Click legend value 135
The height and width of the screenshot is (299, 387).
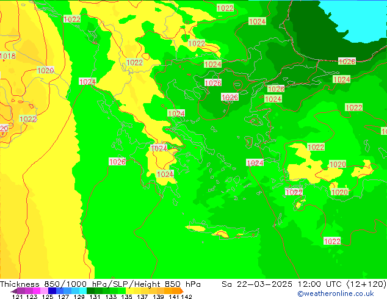coord(126,297)
